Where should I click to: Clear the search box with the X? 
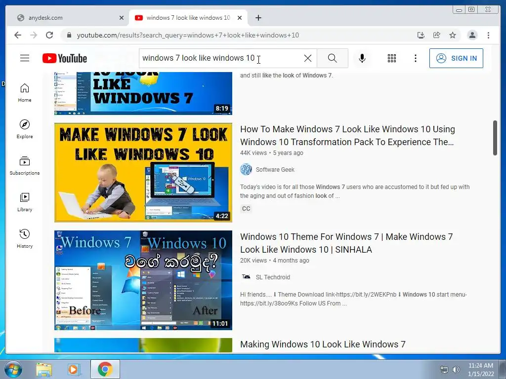coord(308,58)
